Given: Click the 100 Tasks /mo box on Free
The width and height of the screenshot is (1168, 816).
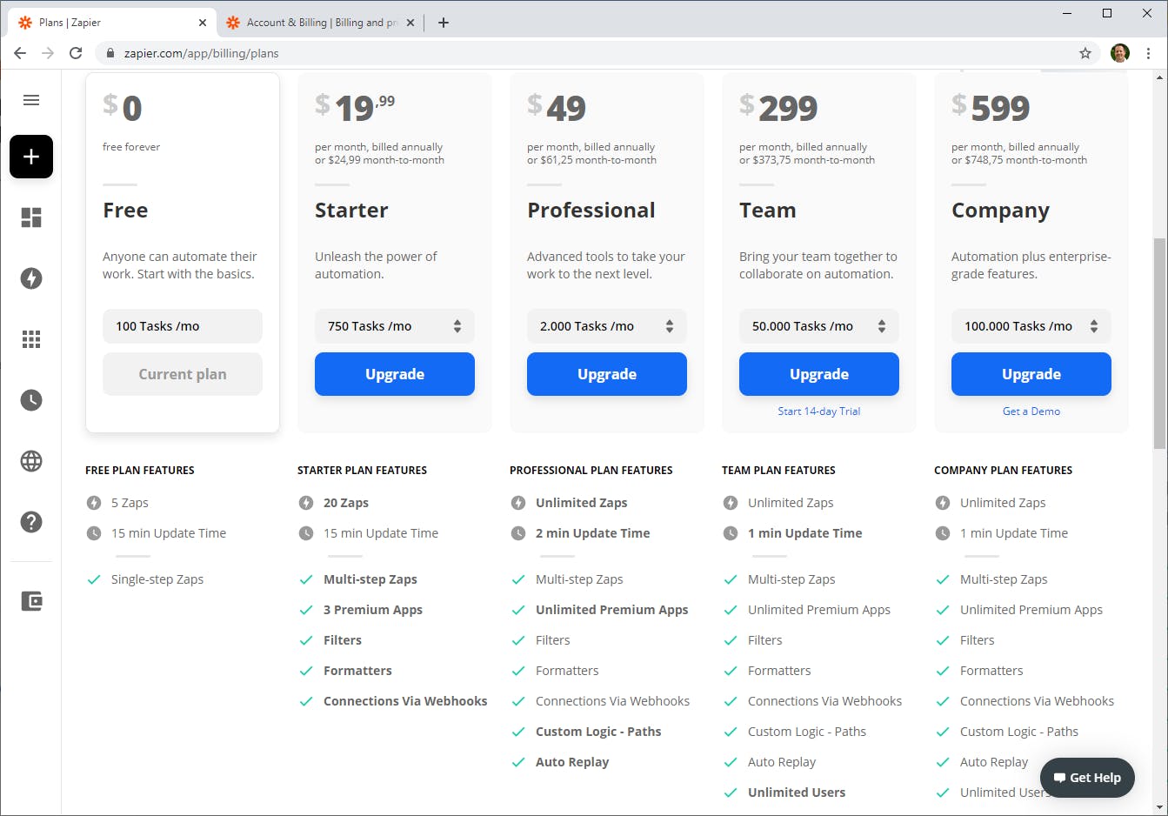Looking at the screenshot, I should [x=183, y=326].
